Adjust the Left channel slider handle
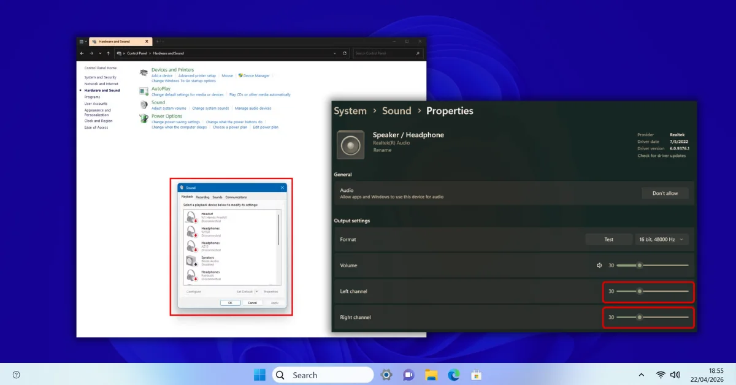The width and height of the screenshot is (736, 385). click(640, 292)
